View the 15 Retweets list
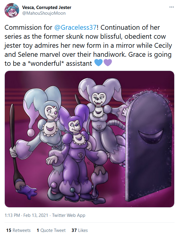179x237 pixels. click(x=18, y=230)
